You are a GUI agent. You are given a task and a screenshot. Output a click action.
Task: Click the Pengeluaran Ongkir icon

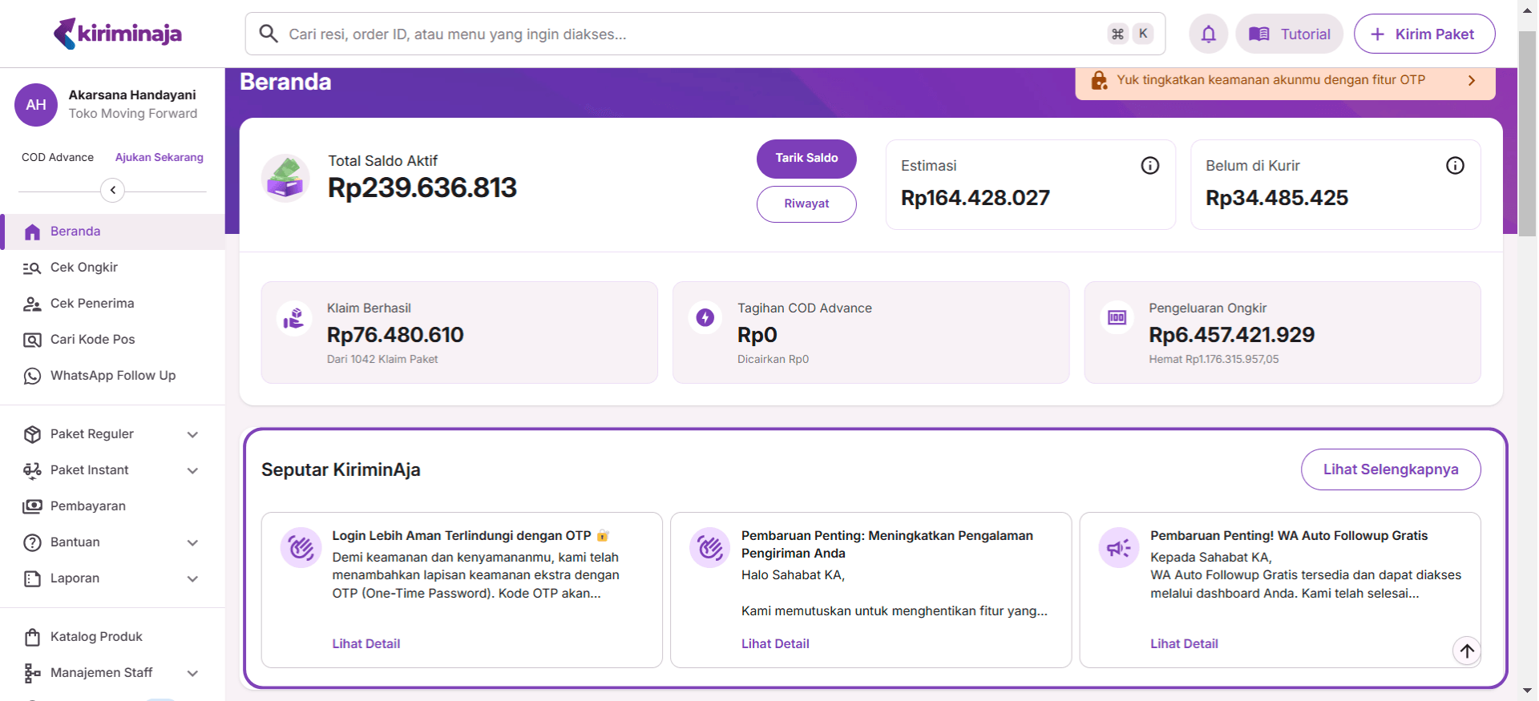coord(1117,318)
